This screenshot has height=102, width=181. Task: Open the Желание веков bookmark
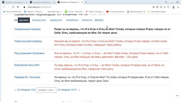coord(136,12)
